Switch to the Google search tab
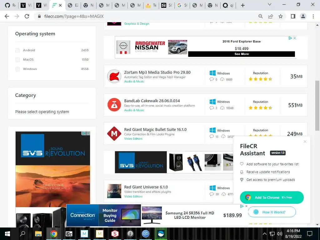 pyautogui.click(x=182, y=5)
